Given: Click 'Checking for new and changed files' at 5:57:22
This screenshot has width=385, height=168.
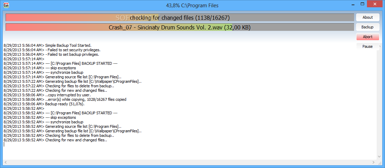Looking at the screenshot, I should click(55, 90).
